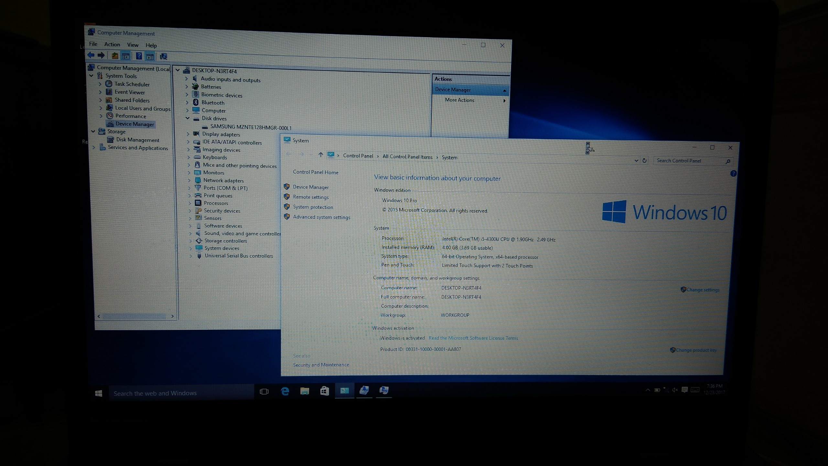Select Shared Folders in the console tree
Viewport: 828px width, 466px height.
click(x=132, y=100)
